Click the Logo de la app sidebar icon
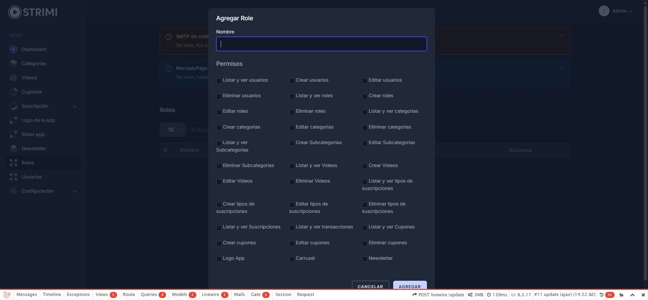This screenshot has width=648, height=300. (13, 120)
